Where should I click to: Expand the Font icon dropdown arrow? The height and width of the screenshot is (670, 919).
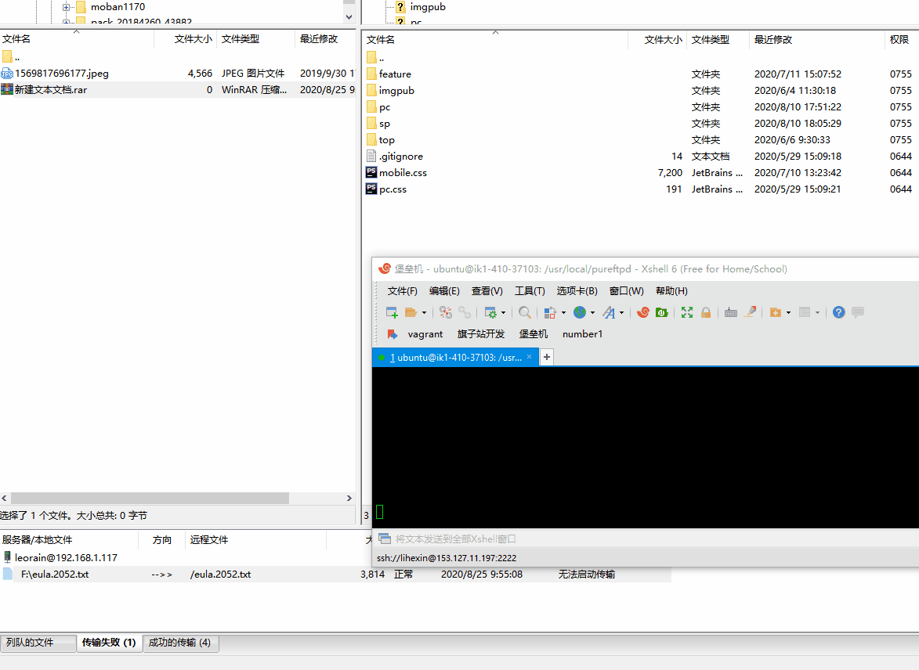coord(622,313)
